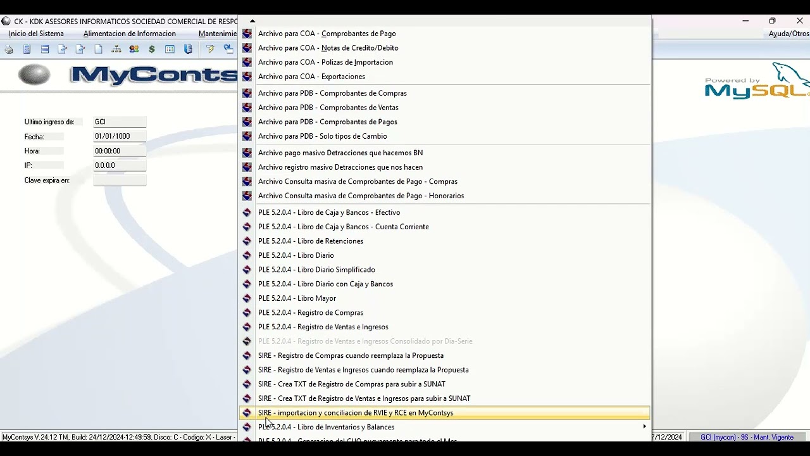This screenshot has height=456, width=810.
Task: Open PLE 5.2.0.4 - Libro Mayor
Action: click(445, 298)
